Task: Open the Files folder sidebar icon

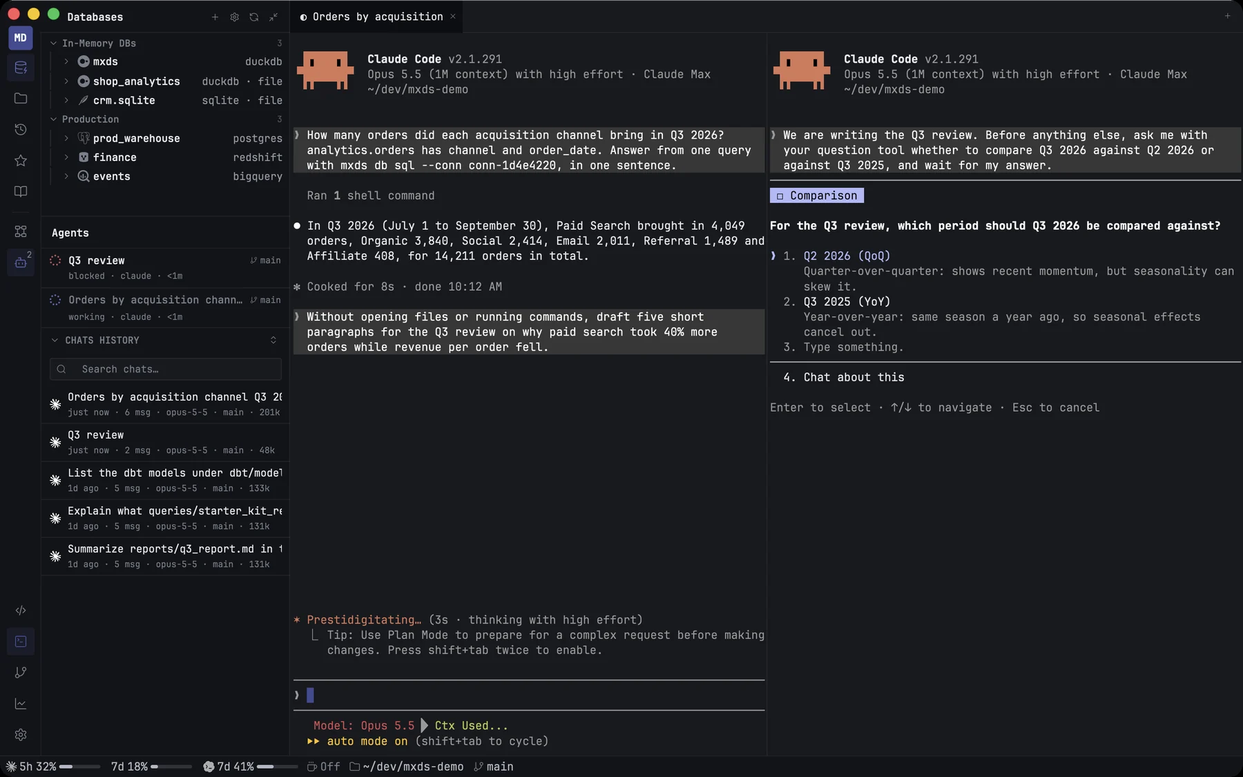Action: 21,98
